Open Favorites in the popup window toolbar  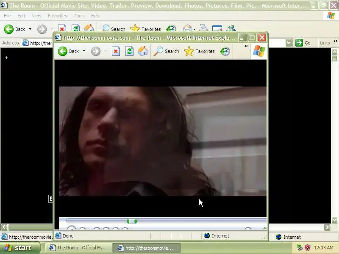(x=199, y=51)
